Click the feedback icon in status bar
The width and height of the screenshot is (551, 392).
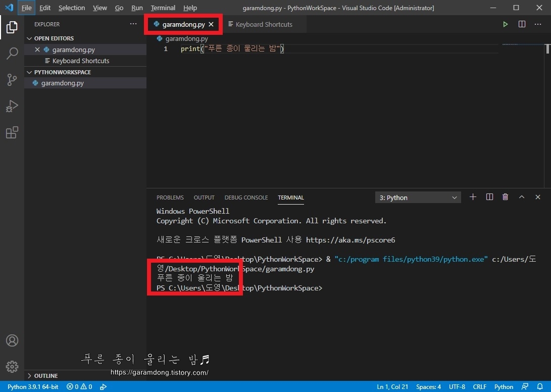pyautogui.click(x=525, y=386)
